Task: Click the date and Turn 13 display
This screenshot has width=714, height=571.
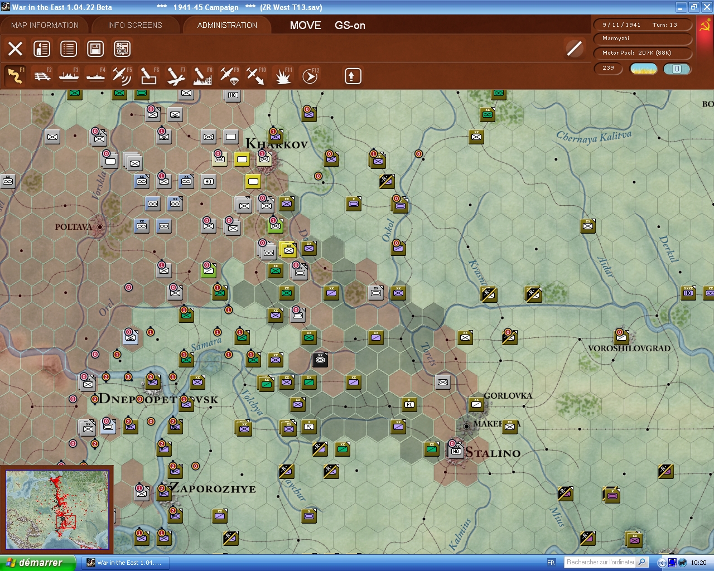Action: click(x=642, y=25)
